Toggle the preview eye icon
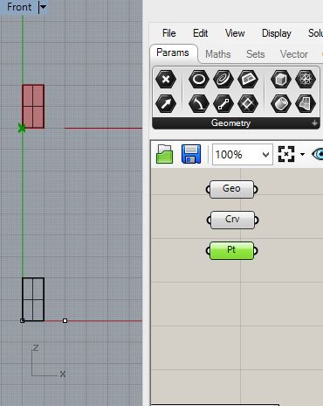The height and width of the screenshot is (406, 323). (318, 154)
